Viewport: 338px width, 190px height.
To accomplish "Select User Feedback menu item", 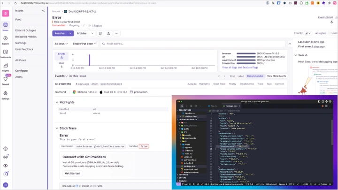I will tap(24, 49).
